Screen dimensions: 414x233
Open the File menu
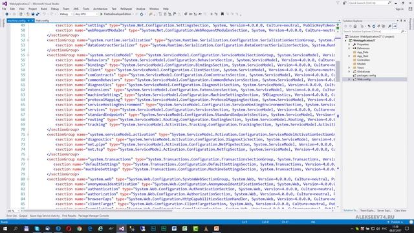pyautogui.click(x=4, y=8)
